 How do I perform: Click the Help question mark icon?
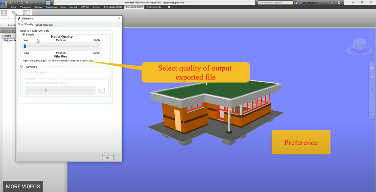339,3
